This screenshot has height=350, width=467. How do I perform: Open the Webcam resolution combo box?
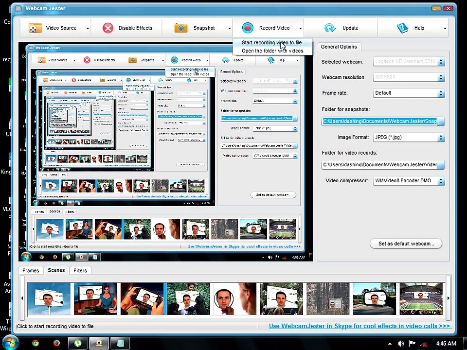click(x=409, y=77)
